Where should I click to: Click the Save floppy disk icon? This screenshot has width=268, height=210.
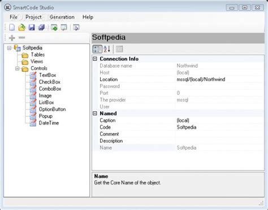[32, 28]
